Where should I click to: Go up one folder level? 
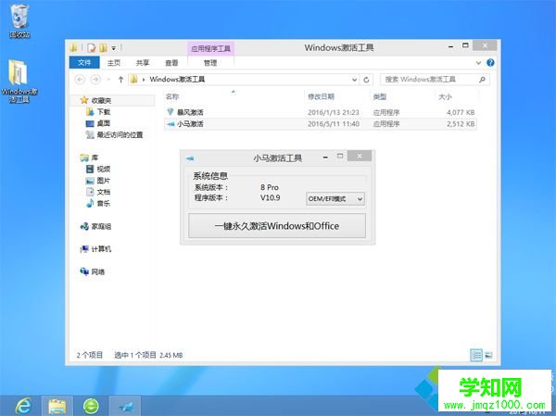[120, 80]
